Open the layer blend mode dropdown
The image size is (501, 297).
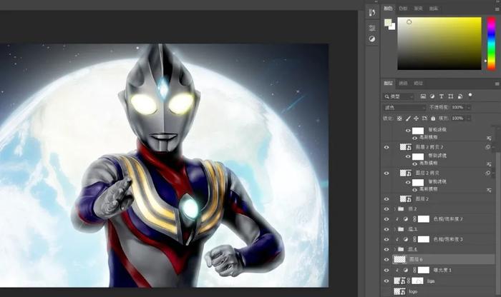click(x=404, y=108)
